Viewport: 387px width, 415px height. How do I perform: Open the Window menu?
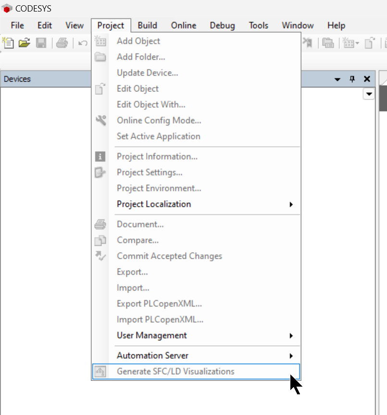coord(298,25)
